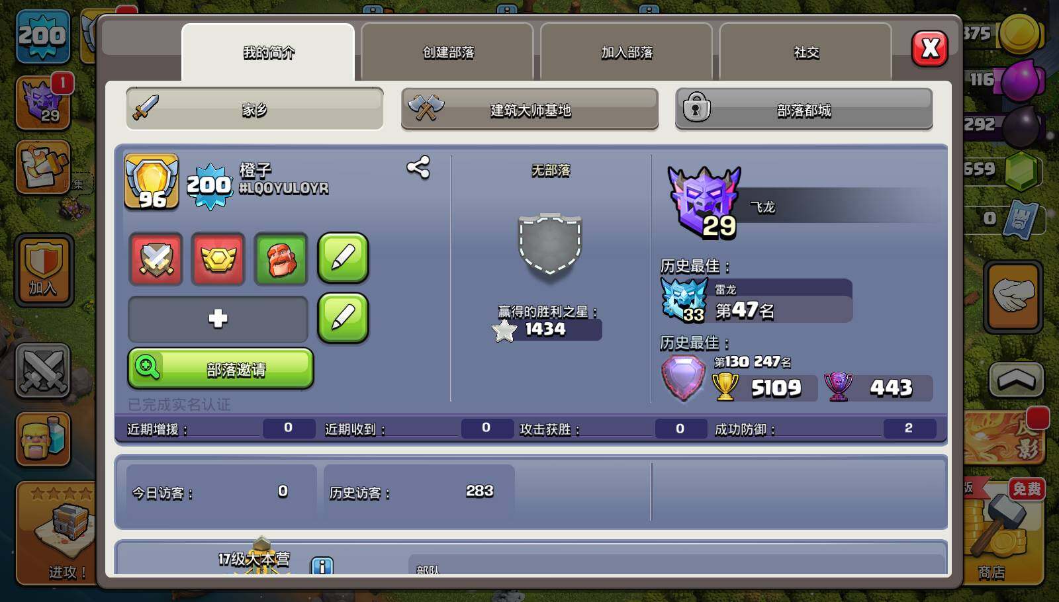This screenshot has height=602, width=1059.
Task: Click the green 部落邀请 button
Action: tap(220, 368)
